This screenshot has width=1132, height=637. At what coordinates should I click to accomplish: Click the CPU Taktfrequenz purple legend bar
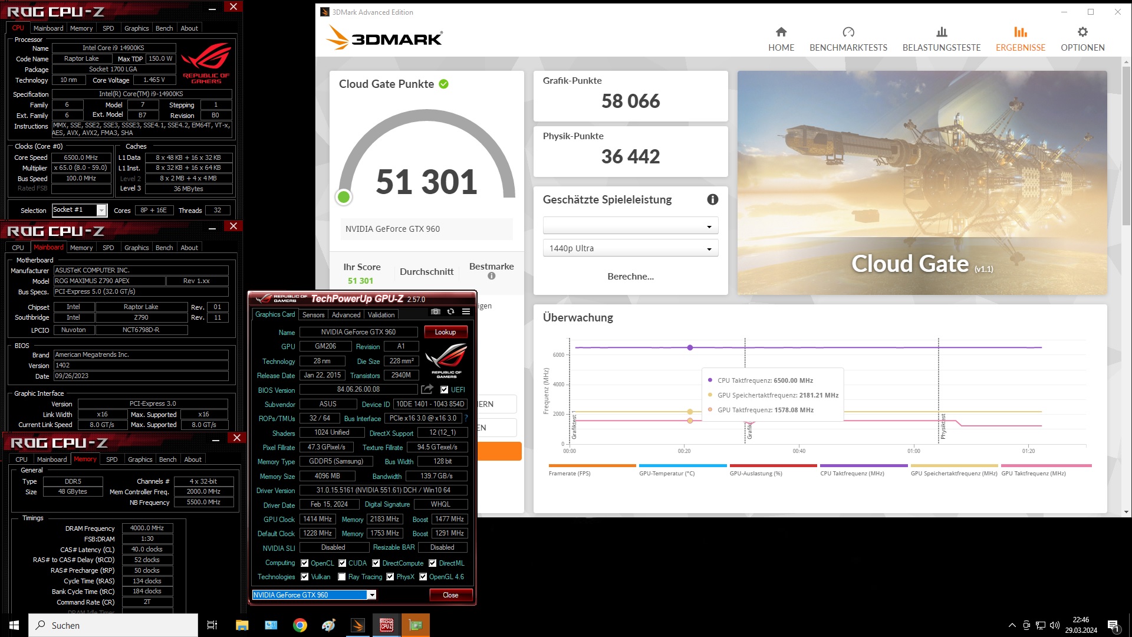[x=864, y=466]
